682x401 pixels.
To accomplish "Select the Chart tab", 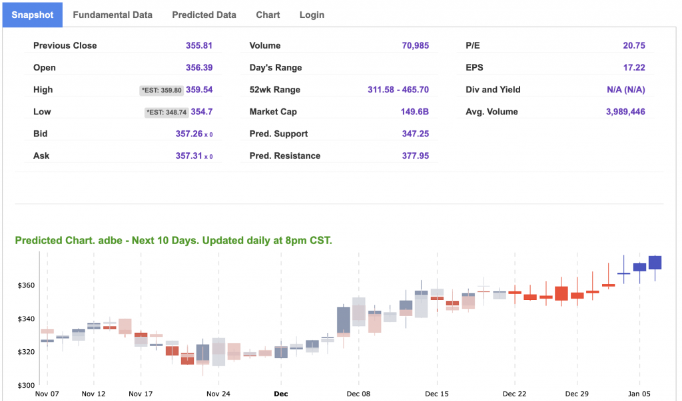I will [268, 15].
